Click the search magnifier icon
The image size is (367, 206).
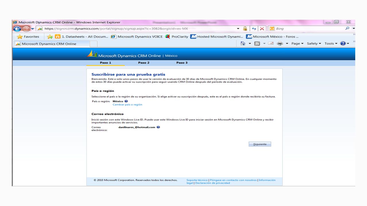(x=347, y=29)
